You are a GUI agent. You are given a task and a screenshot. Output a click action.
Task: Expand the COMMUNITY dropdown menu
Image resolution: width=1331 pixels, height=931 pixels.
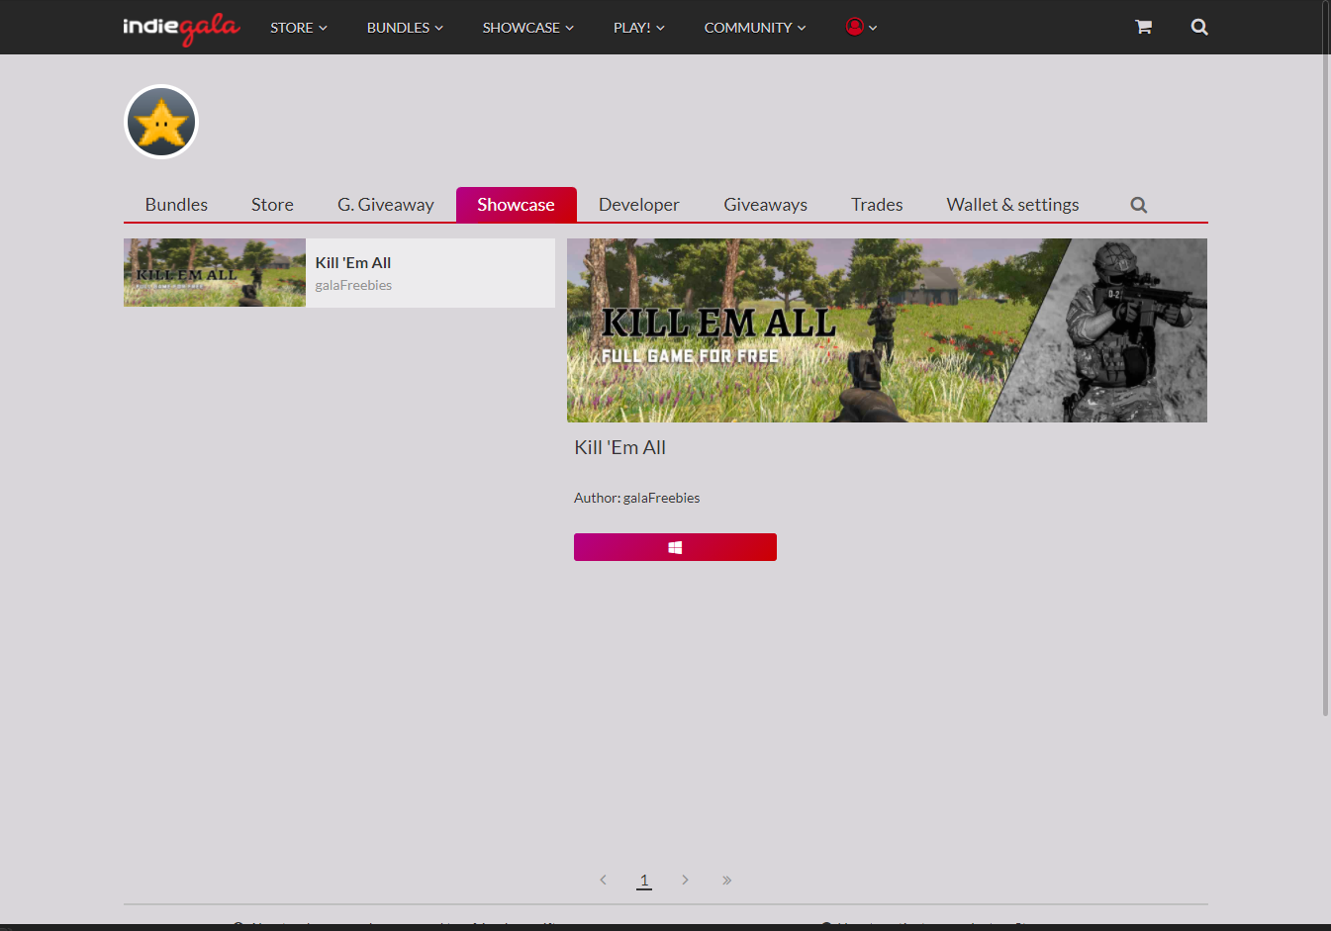(x=755, y=28)
